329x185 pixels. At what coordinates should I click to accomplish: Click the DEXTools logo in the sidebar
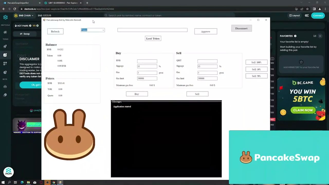pyautogui.click(x=5, y=17)
